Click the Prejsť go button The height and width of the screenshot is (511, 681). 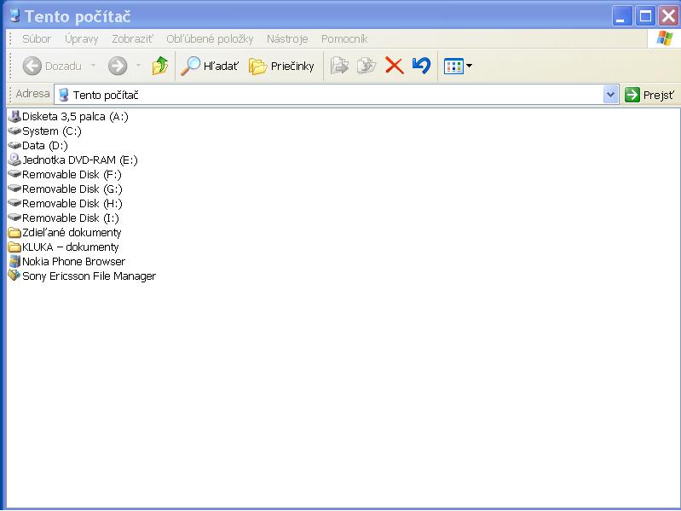click(x=649, y=95)
